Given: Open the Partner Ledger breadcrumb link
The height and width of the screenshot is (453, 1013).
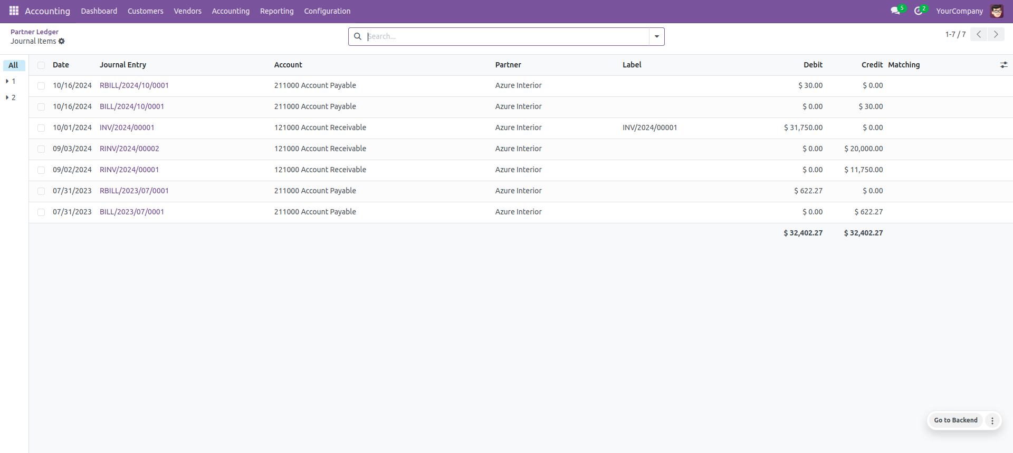Looking at the screenshot, I should (34, 32).
